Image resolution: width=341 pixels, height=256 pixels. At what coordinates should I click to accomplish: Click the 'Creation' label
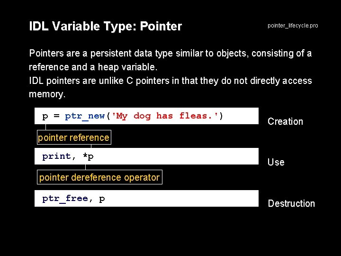click(285, 121)
